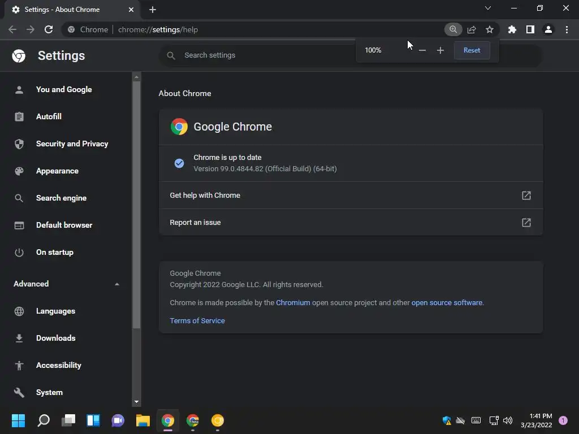Open Terms of Service
The image size is (579, 434).
click(197, 321)
